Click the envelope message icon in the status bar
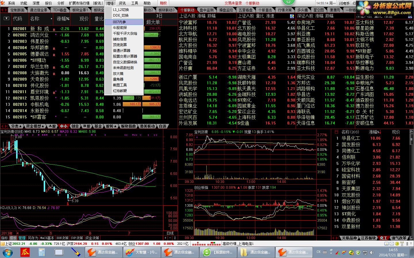This screenshot has height=258, width=414. pyautogui.click(x=392, y=244)
